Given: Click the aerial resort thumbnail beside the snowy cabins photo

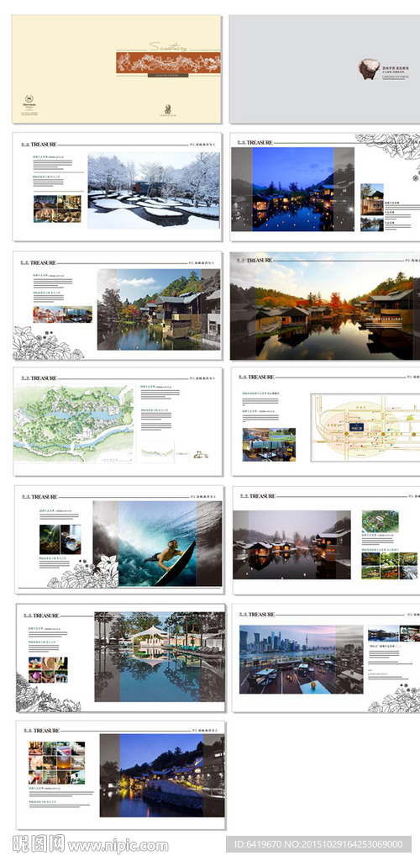Looking at the screenshot, I should pos(380,521).
